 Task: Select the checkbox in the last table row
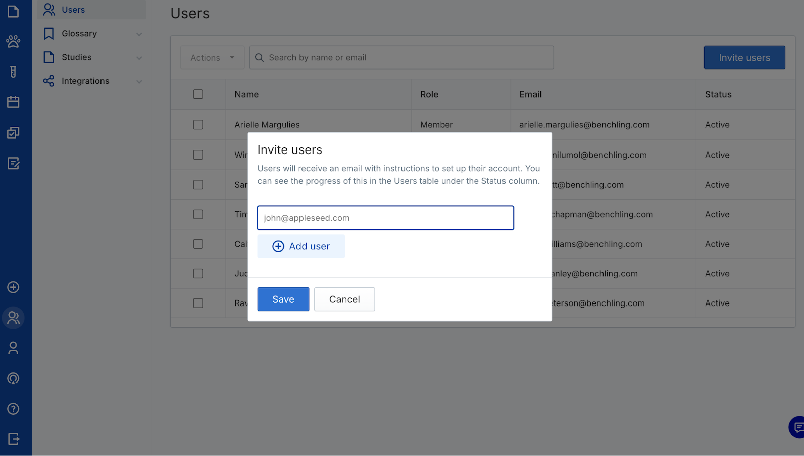click(x=198, y=303)
